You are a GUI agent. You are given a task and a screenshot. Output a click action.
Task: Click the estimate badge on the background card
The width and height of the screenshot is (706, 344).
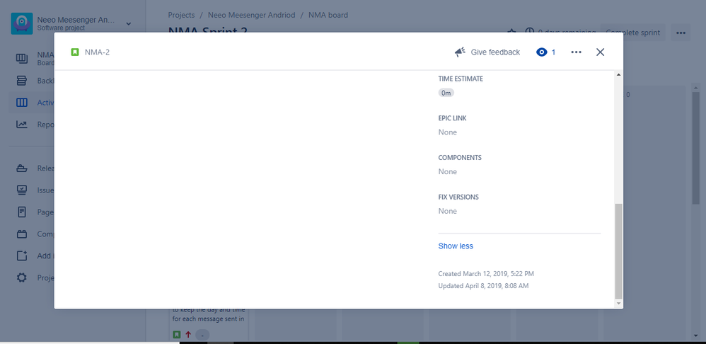click(x=202, y=335)
